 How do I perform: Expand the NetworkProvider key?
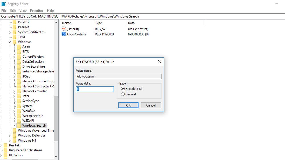[14, 91]
